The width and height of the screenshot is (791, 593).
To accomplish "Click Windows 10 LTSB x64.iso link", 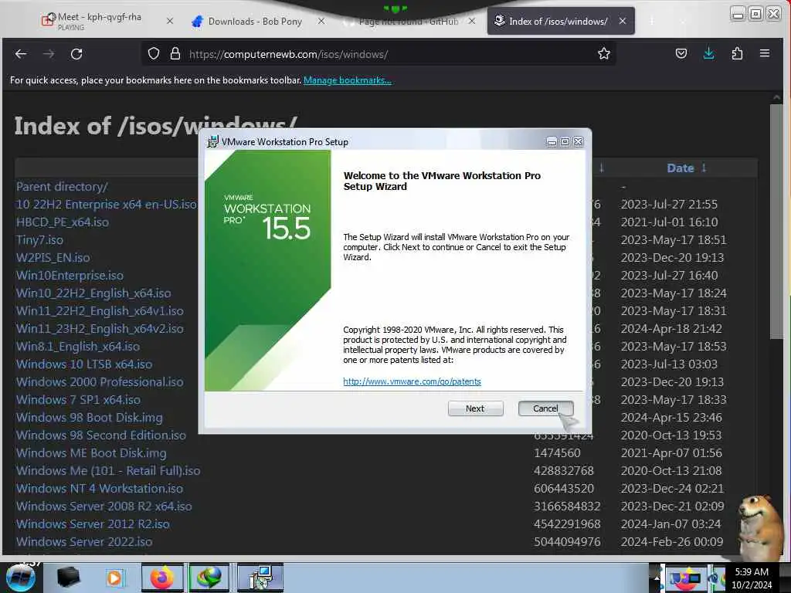I will [83, 364].
